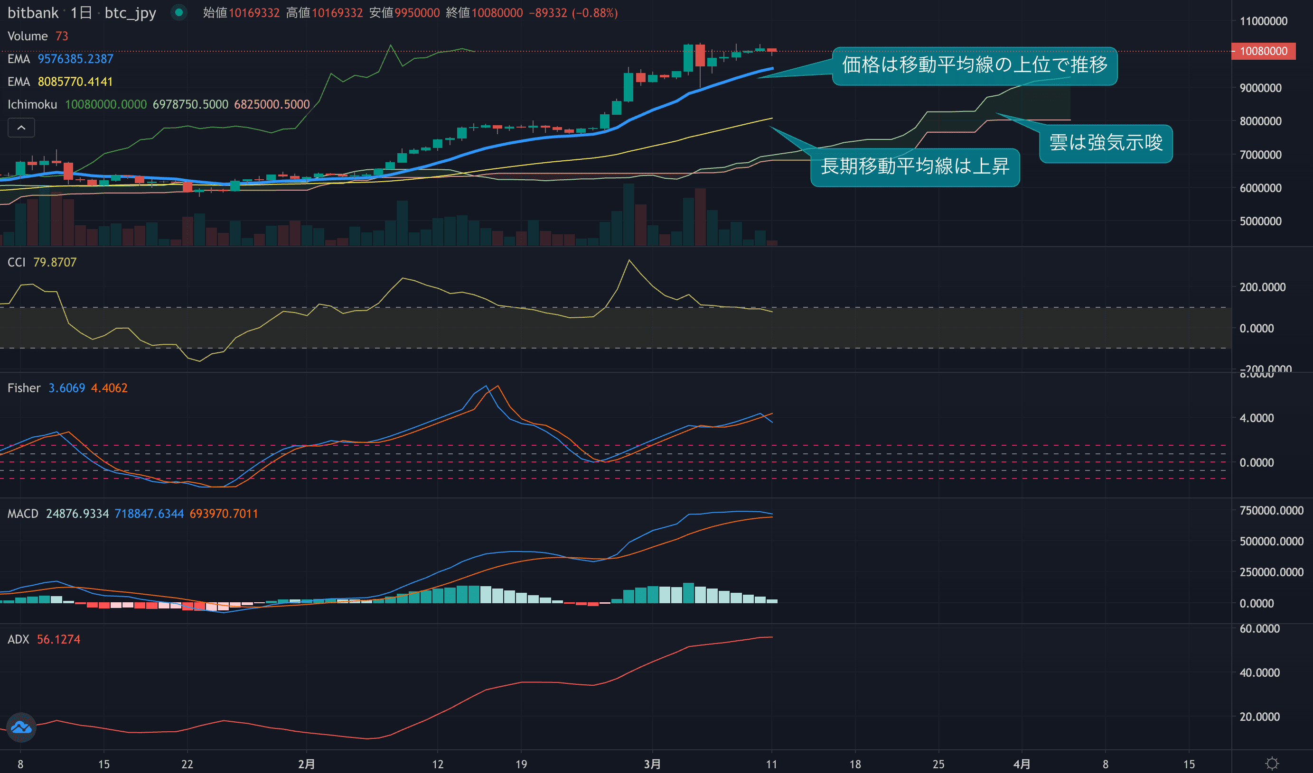Image resolution: width=1313 pixels, height=773 pixels.
Task: Select the ADX indicator legend label
Action: pyautogui.click(x=18, y=640)
